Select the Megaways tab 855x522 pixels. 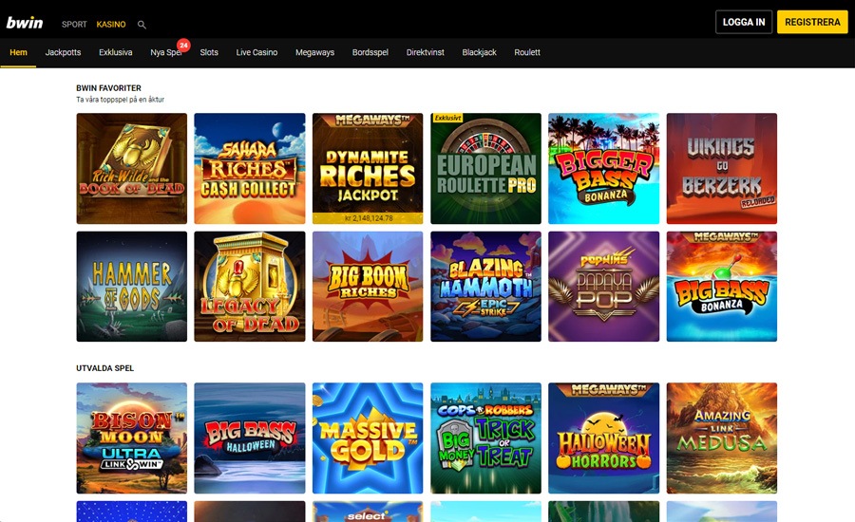click(x=314, y=52)
